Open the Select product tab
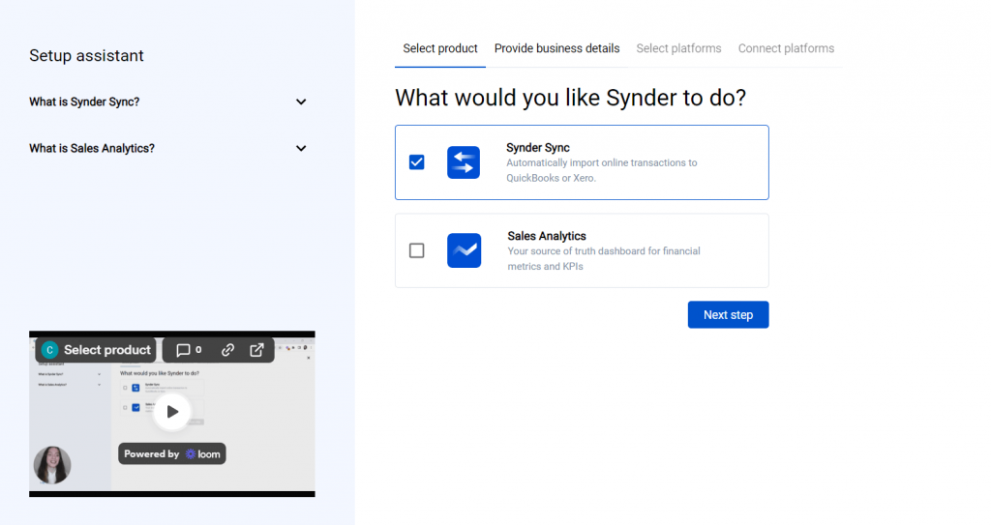The width and height of the screenshot is (991, 525). pos(440,48)
